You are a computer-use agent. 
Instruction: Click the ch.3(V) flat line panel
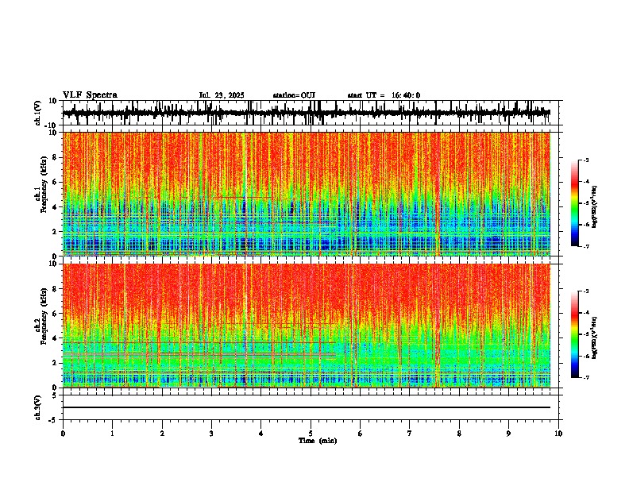point(311,407)
